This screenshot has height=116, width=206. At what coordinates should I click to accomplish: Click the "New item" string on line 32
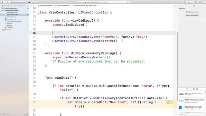pos(117,102)
